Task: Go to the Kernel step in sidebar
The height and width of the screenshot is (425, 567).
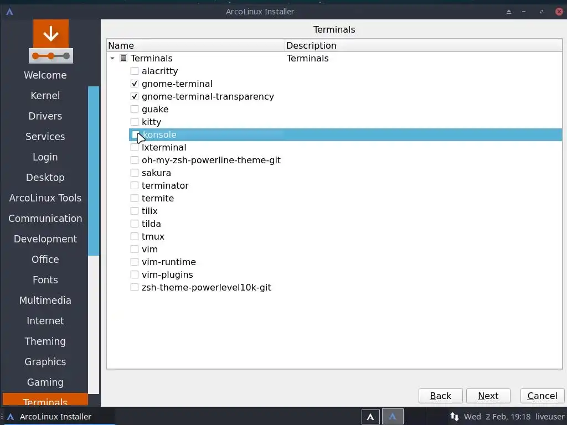Action: [x=45, y=95]
